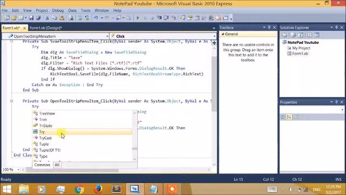Open the Error List toolbar icon
This screenshot has height=195, width=346.
click(x=218, y=18)
